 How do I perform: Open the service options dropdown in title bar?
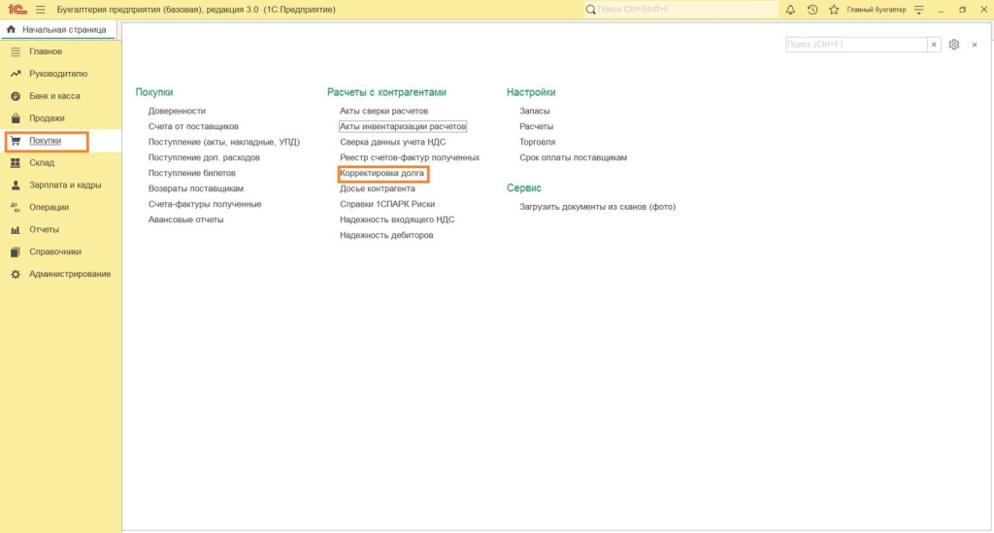tap(915, 9)
